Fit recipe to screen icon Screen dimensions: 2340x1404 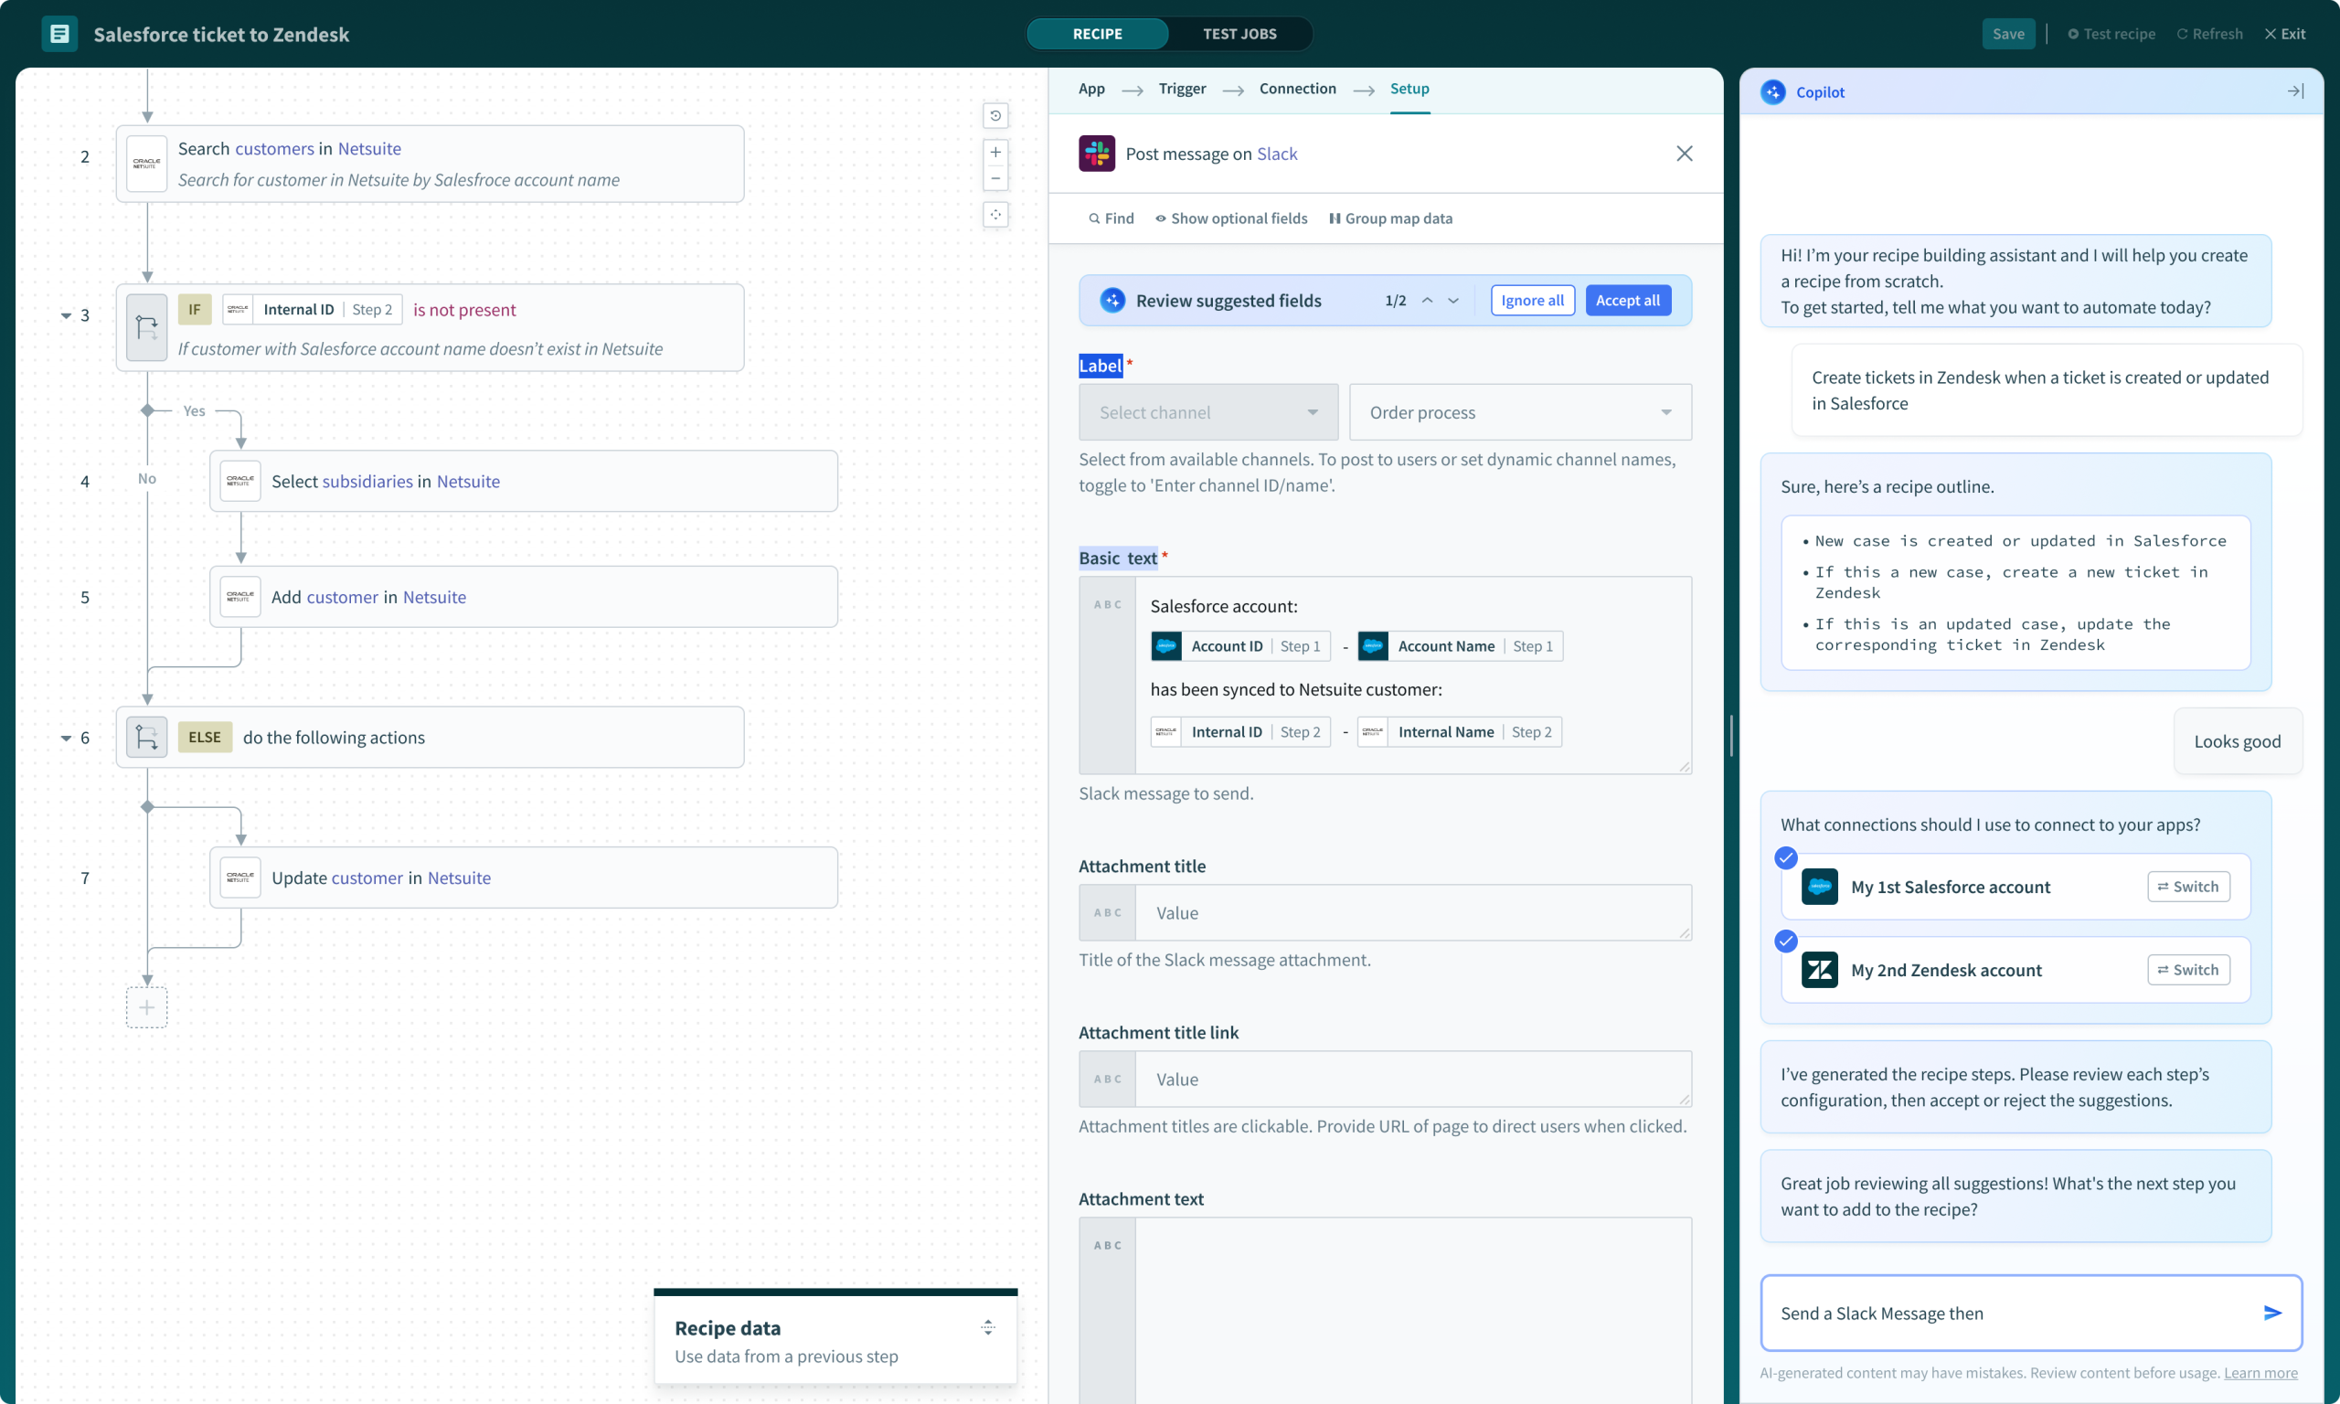click(x=995, y=215)
